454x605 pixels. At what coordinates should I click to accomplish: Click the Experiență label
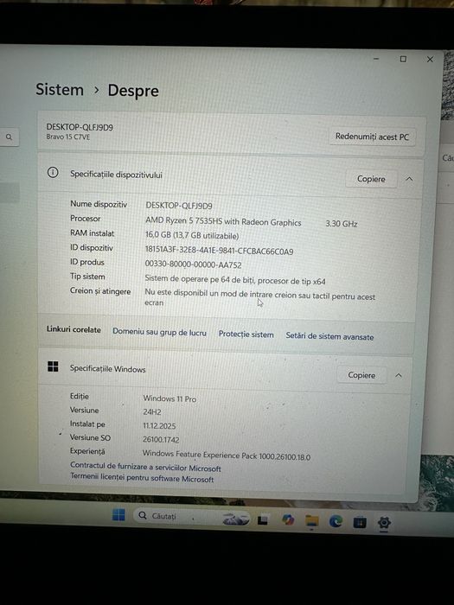(x=87, y=451)
